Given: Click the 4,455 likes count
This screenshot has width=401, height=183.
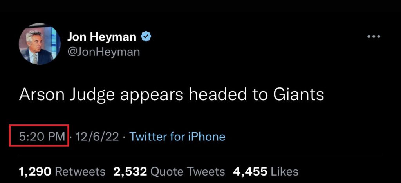Looking at the screenshot, I should pyautogui.click(x=250, y=172).
